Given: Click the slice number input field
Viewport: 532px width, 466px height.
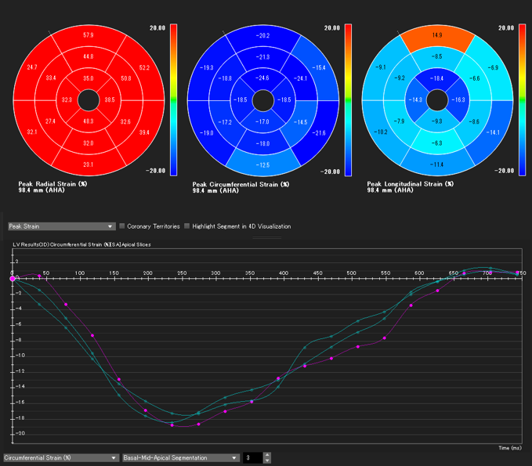Looking at the screenshot, I should coord(252,457).
